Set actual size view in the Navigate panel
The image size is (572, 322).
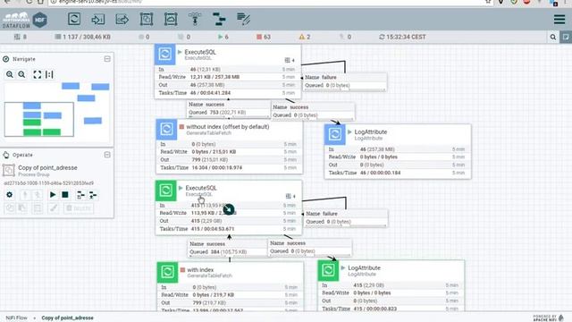[x=49, y=74]
